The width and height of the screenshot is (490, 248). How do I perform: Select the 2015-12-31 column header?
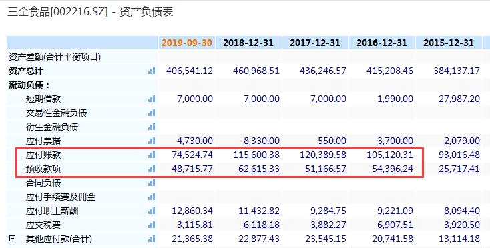(x=449, y=43)
